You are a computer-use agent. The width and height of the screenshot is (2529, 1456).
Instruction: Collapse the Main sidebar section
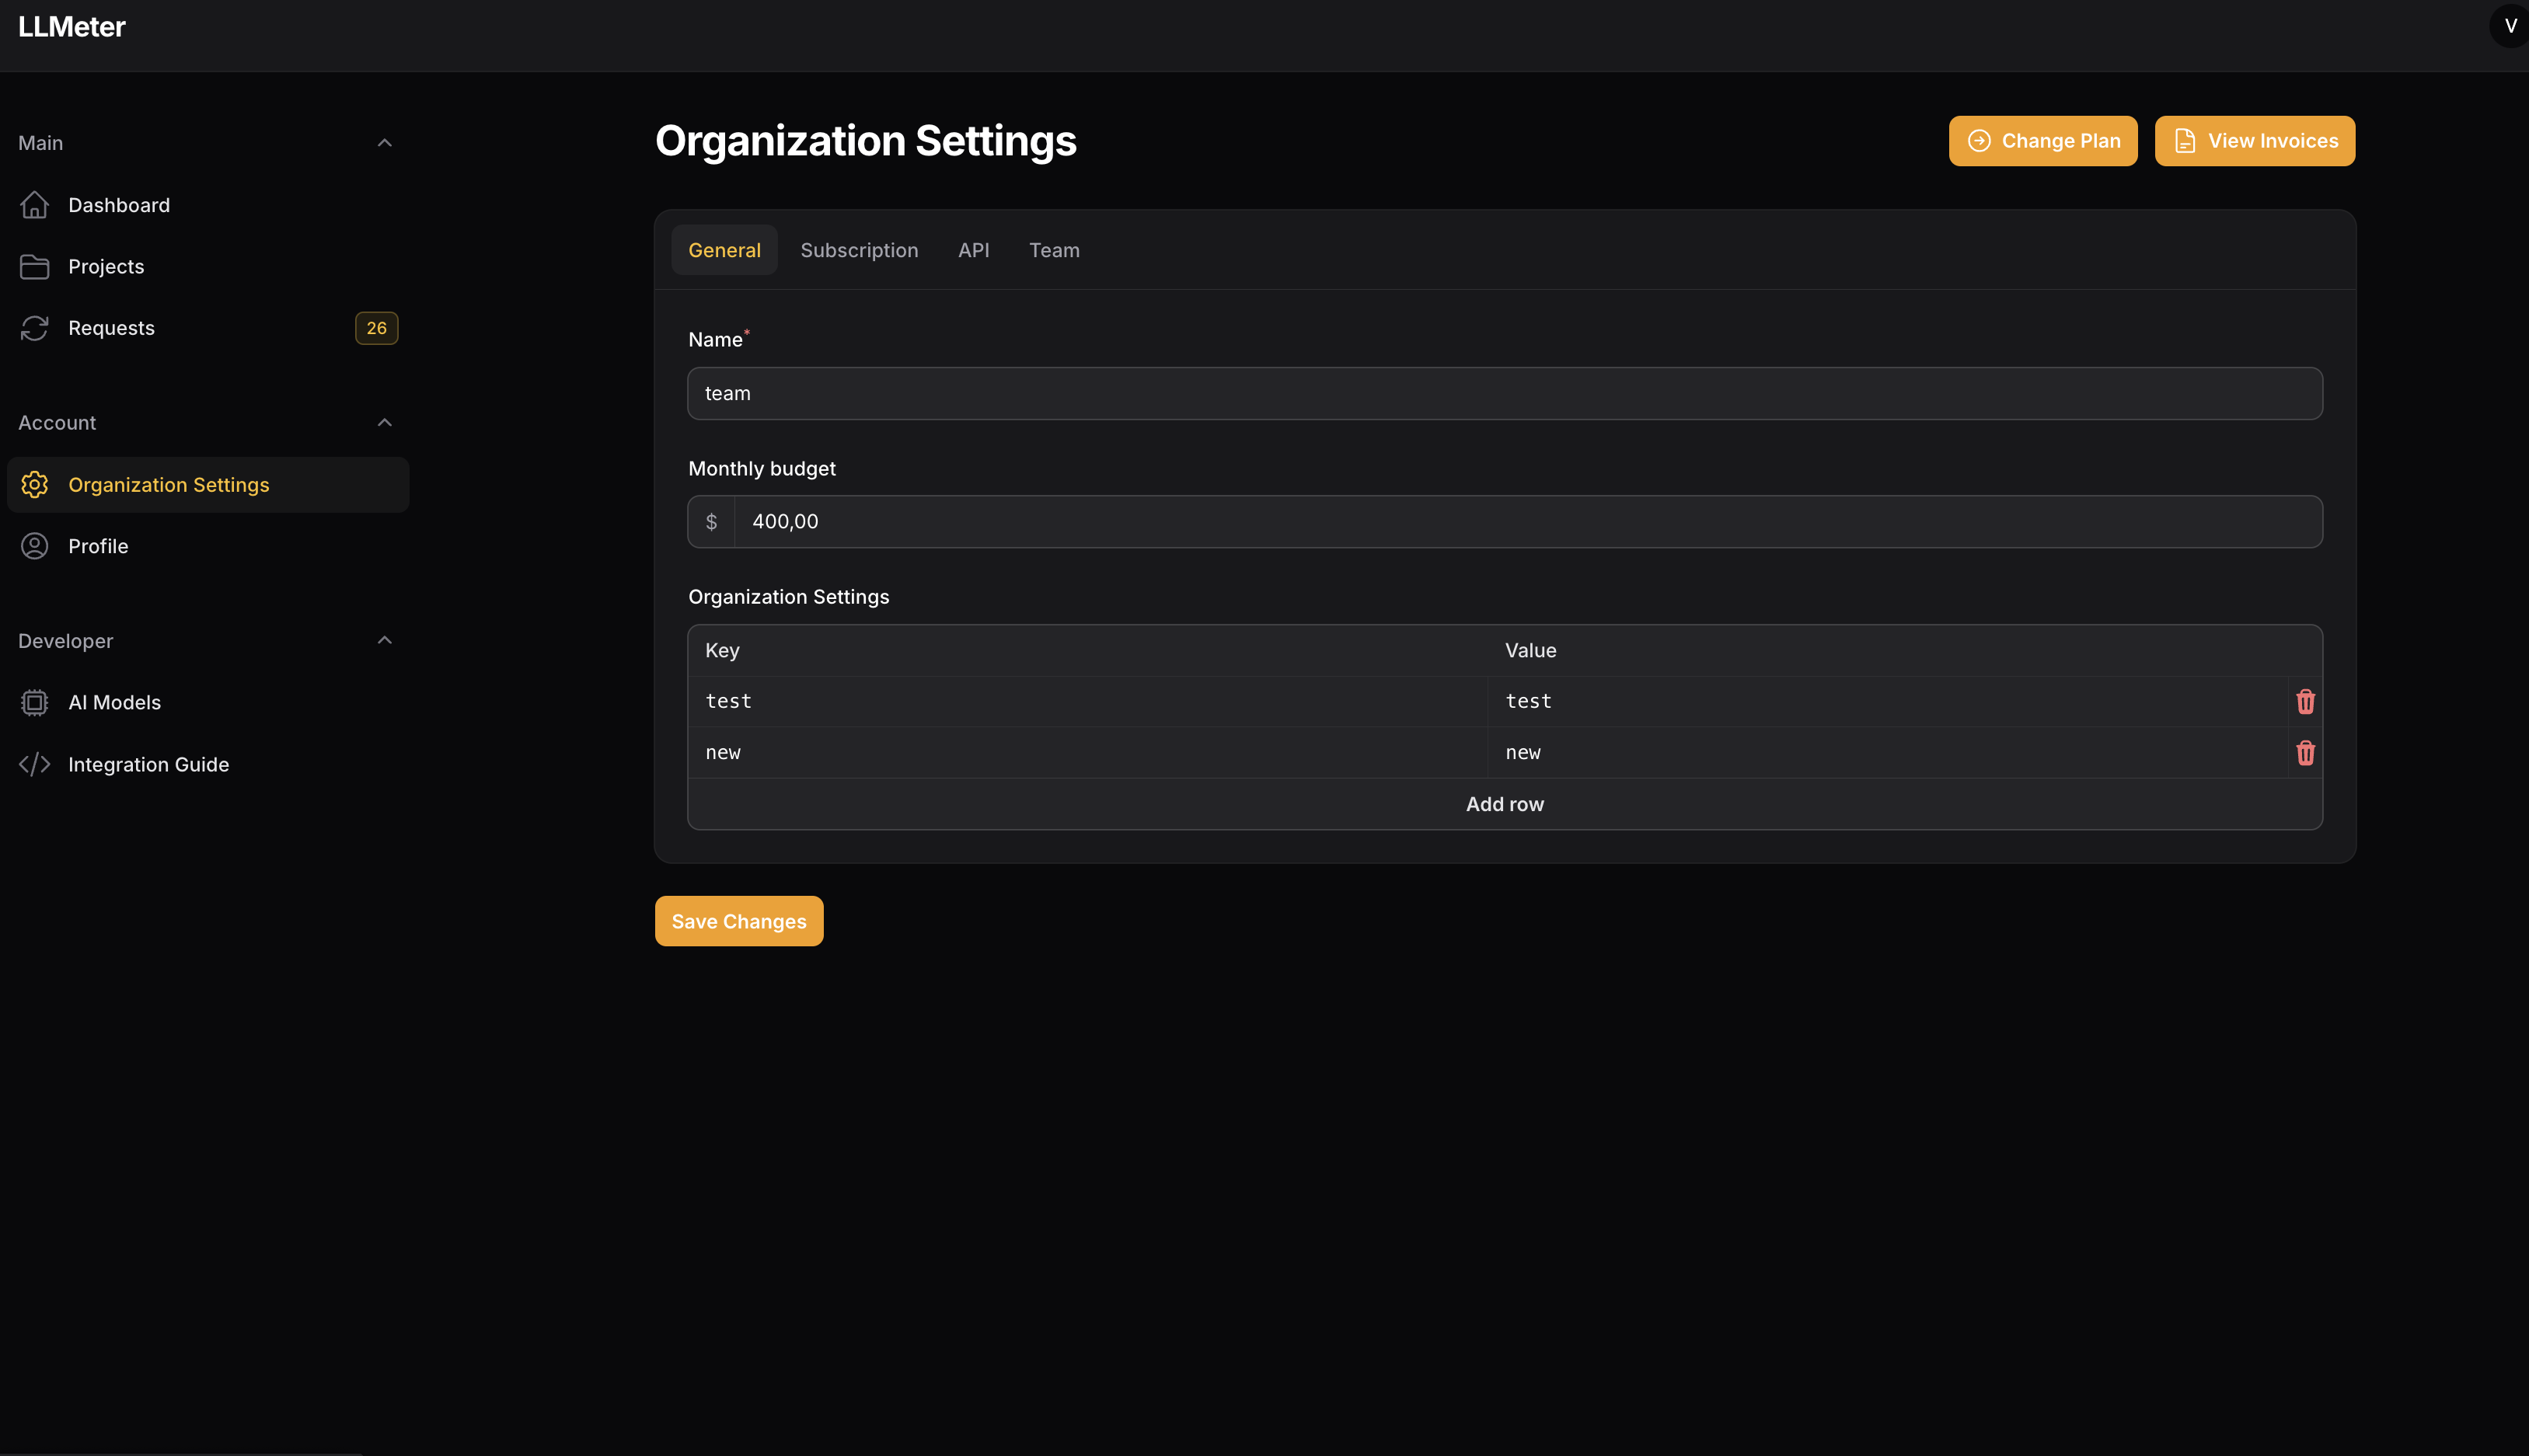[x=384, y=143]
